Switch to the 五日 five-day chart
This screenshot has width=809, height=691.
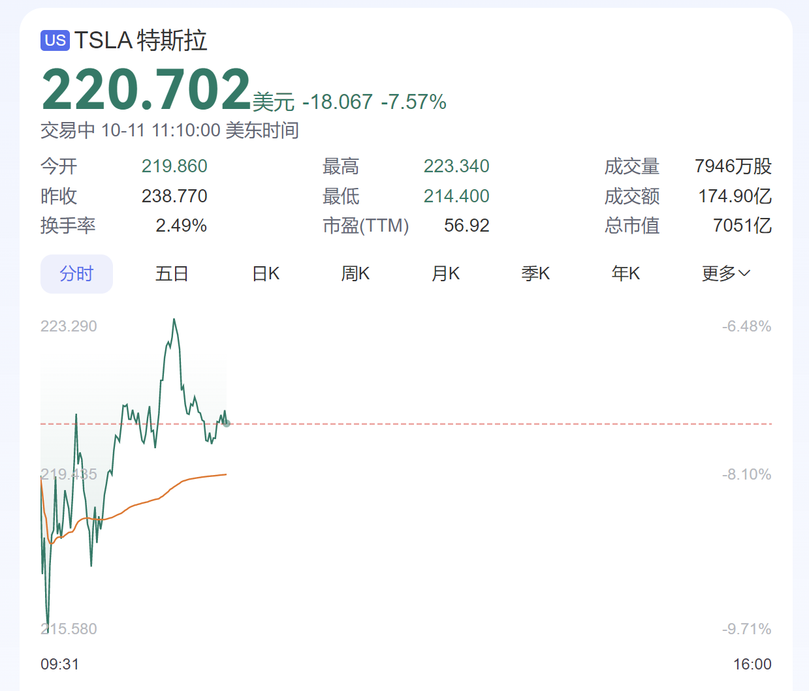pyautogui.click(x=172, y=274)
